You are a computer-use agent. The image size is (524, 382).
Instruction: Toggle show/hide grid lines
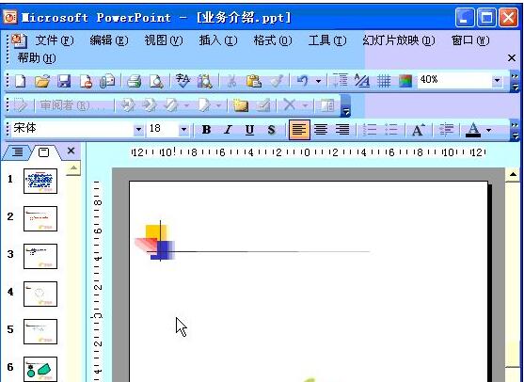tap(384, 81)
